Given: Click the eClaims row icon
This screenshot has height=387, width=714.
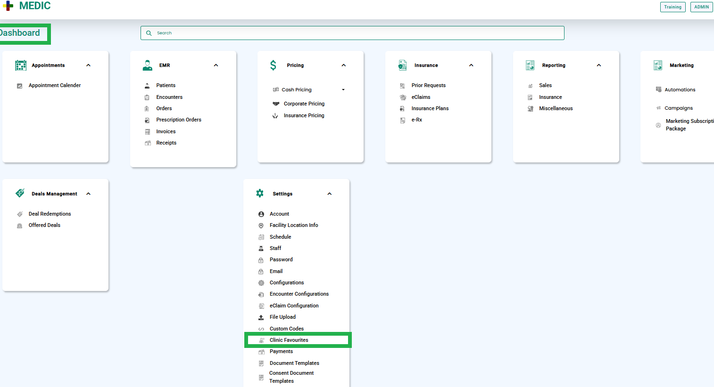Looking at the screenshot, I should click(403, 97).
